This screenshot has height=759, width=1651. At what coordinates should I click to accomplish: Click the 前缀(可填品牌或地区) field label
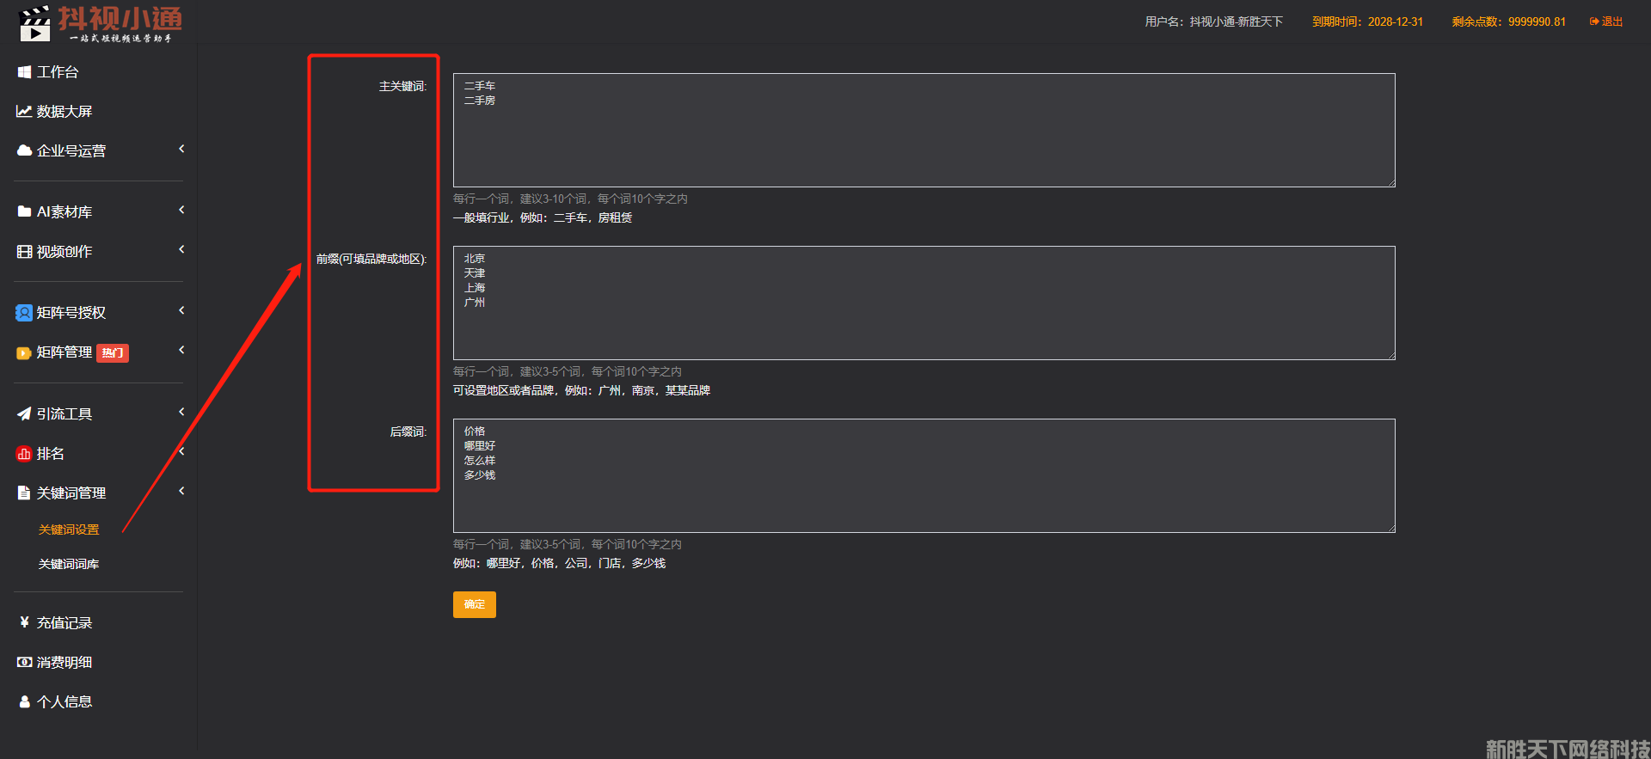click(371, 259)
